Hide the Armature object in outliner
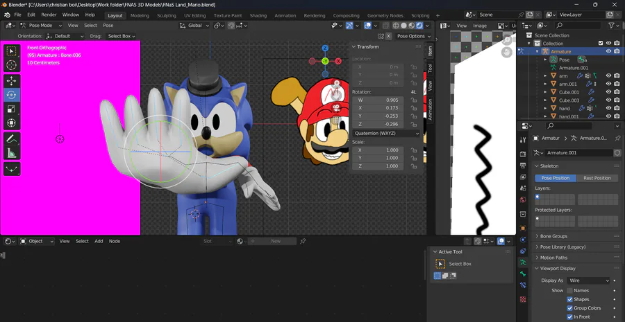 coord(608,51)
